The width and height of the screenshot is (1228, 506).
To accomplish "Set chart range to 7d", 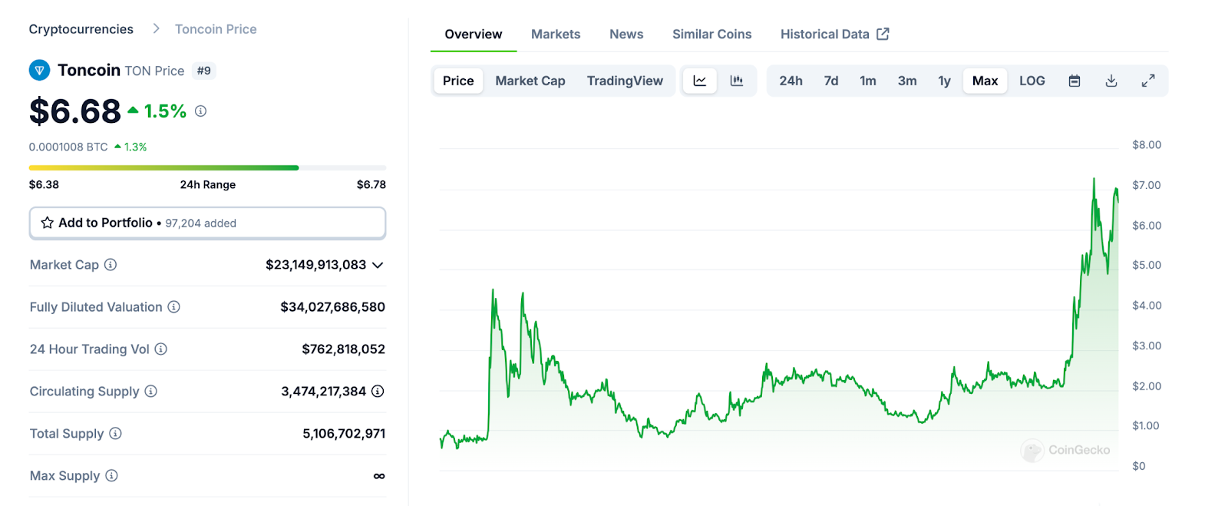I will [x=831, y=81].
